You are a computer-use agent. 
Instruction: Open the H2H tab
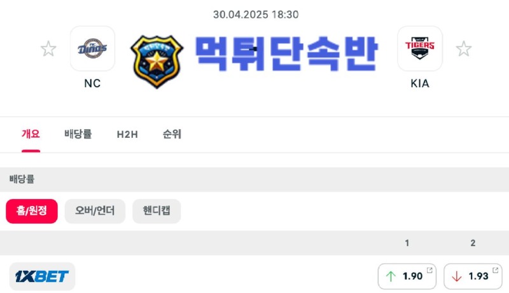point(127,134)
